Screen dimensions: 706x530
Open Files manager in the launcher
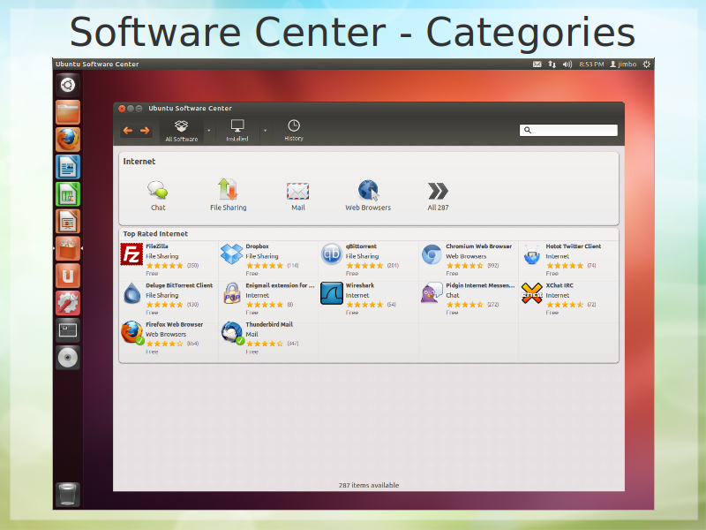pos(68,112)
